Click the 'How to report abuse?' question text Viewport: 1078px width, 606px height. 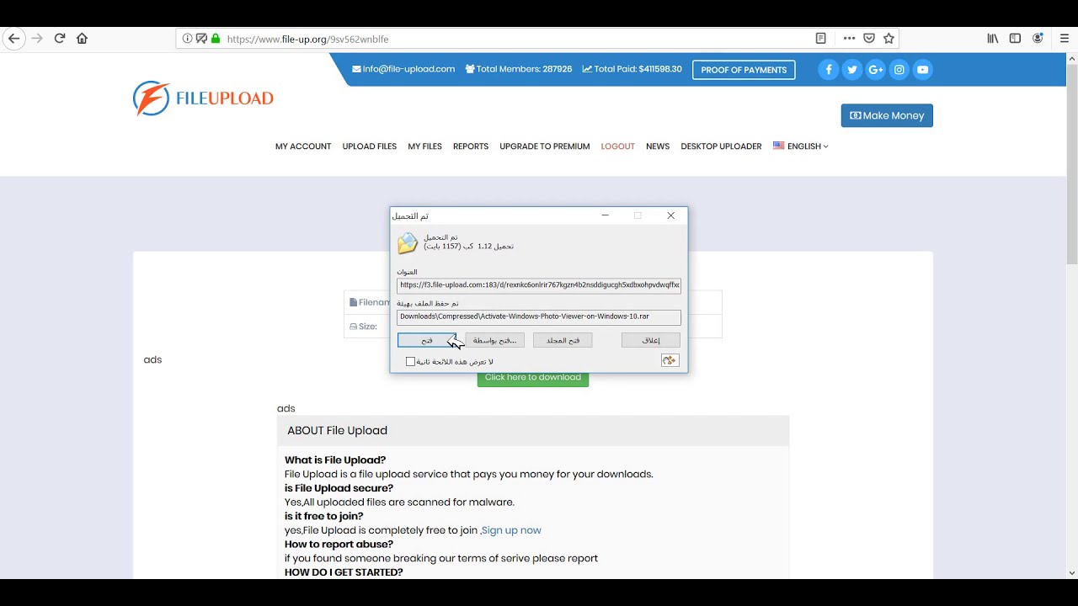click(339, 545)
